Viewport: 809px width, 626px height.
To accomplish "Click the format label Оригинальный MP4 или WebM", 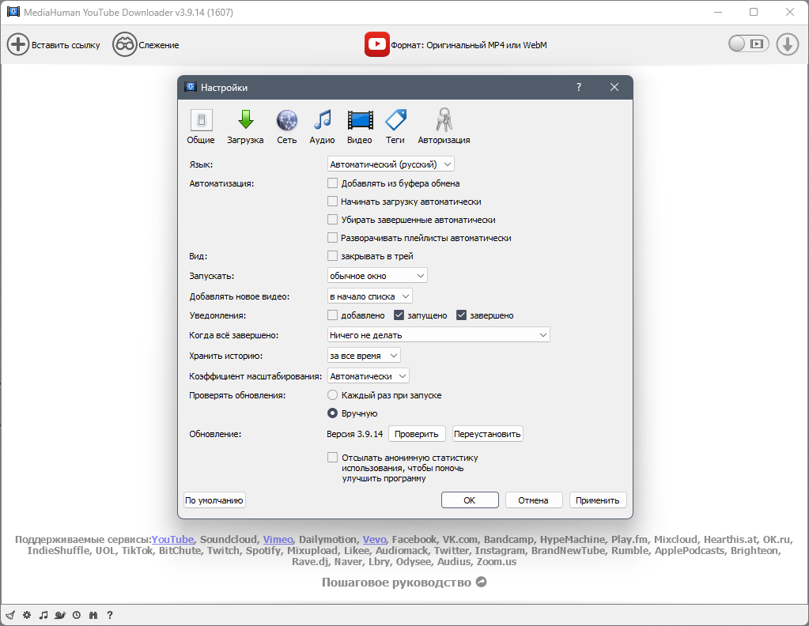I will (x=486, y=45).
